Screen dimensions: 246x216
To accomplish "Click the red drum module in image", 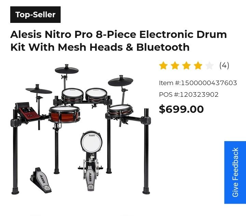I will pyautogui.click(x=28, y=112).
